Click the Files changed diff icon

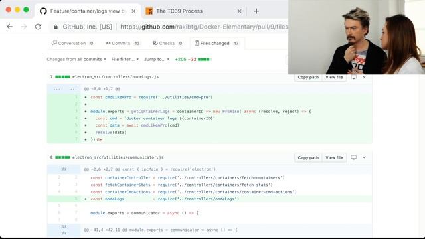point(197,43)
